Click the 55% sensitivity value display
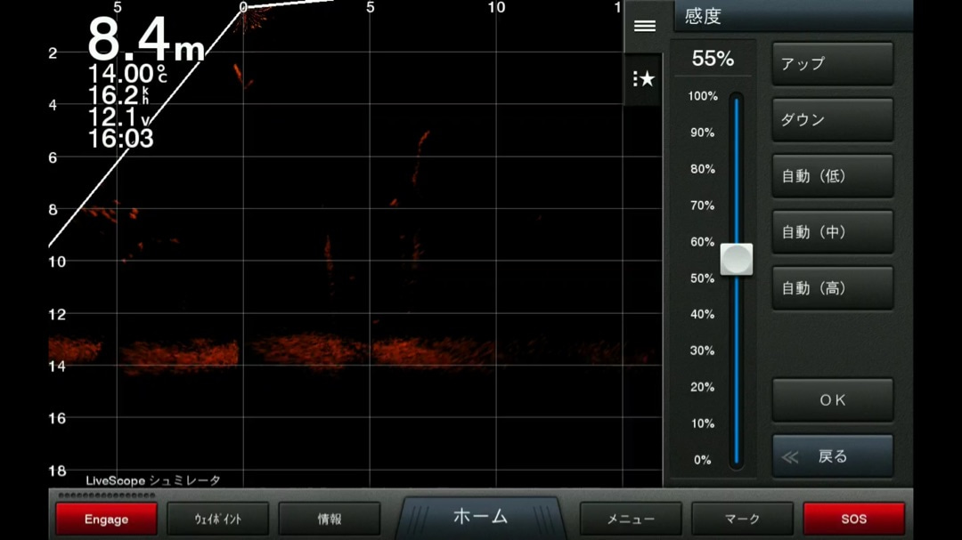The image size is (962, 540). pyautogui.click(x=713, y=60)
